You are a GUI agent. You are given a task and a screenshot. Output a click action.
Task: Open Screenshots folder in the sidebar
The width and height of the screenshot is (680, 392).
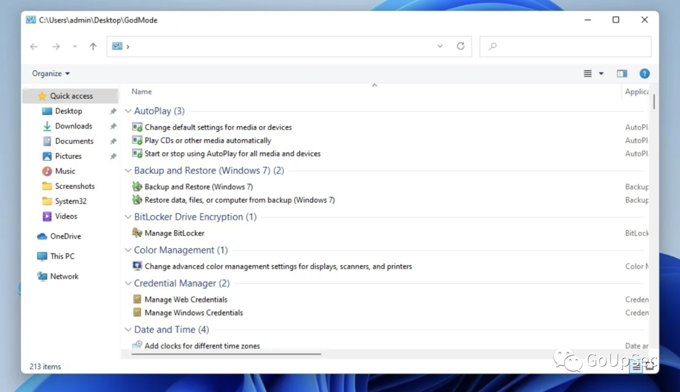pos(74,186)
